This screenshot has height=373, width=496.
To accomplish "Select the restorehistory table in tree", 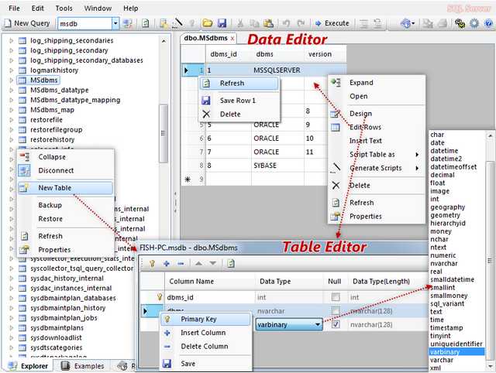I will coord(53,139).
